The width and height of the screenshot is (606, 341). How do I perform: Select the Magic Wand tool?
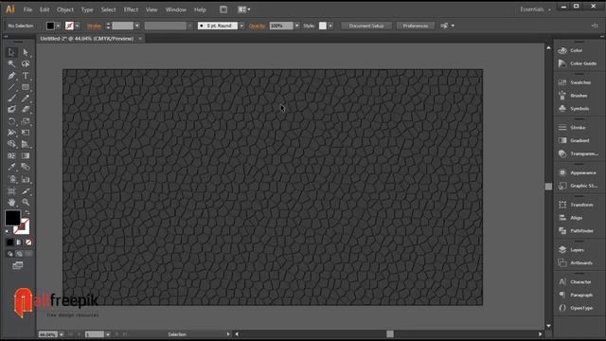pos(11,63)
